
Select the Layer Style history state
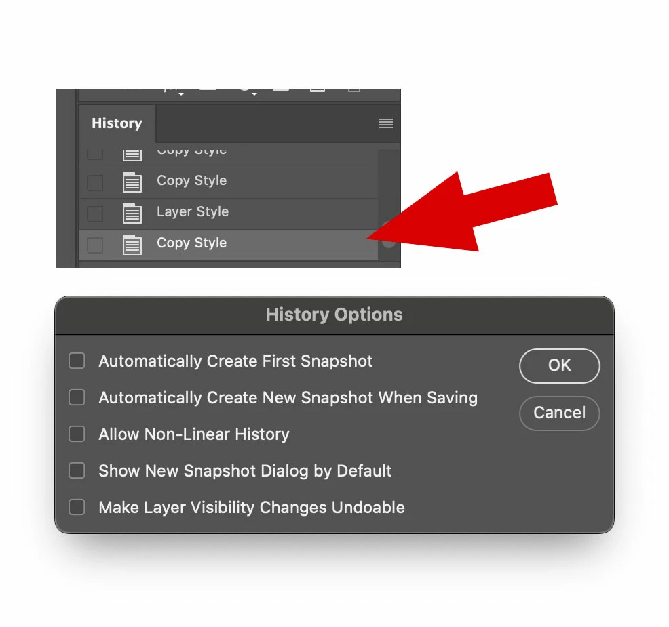229,214
